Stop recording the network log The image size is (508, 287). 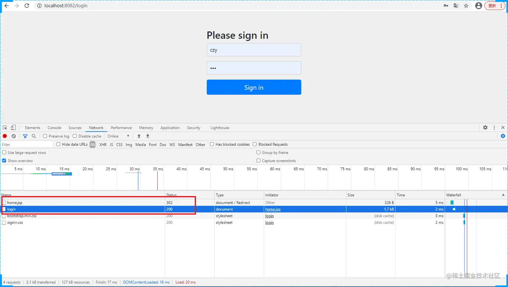point(5,136)
